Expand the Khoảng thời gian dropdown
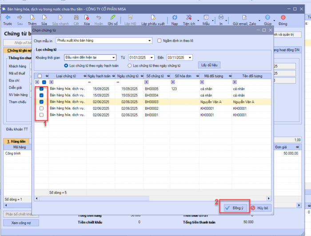This screenshot has height=236, width=311. 114,57
